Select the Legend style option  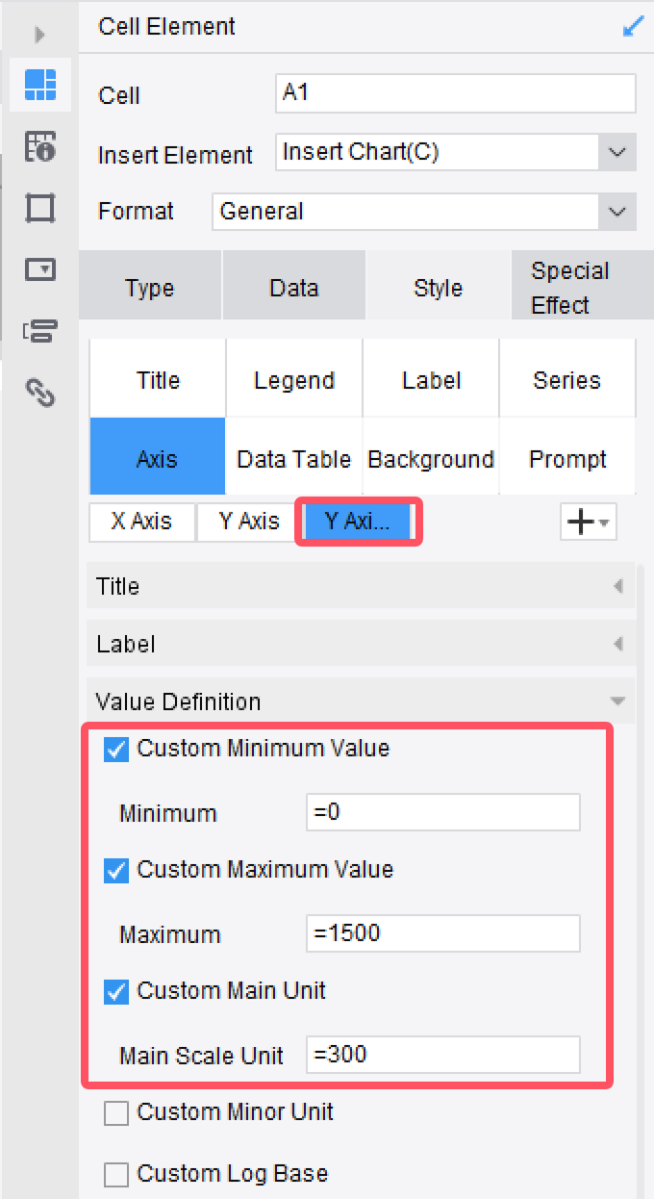click(294, 378)
